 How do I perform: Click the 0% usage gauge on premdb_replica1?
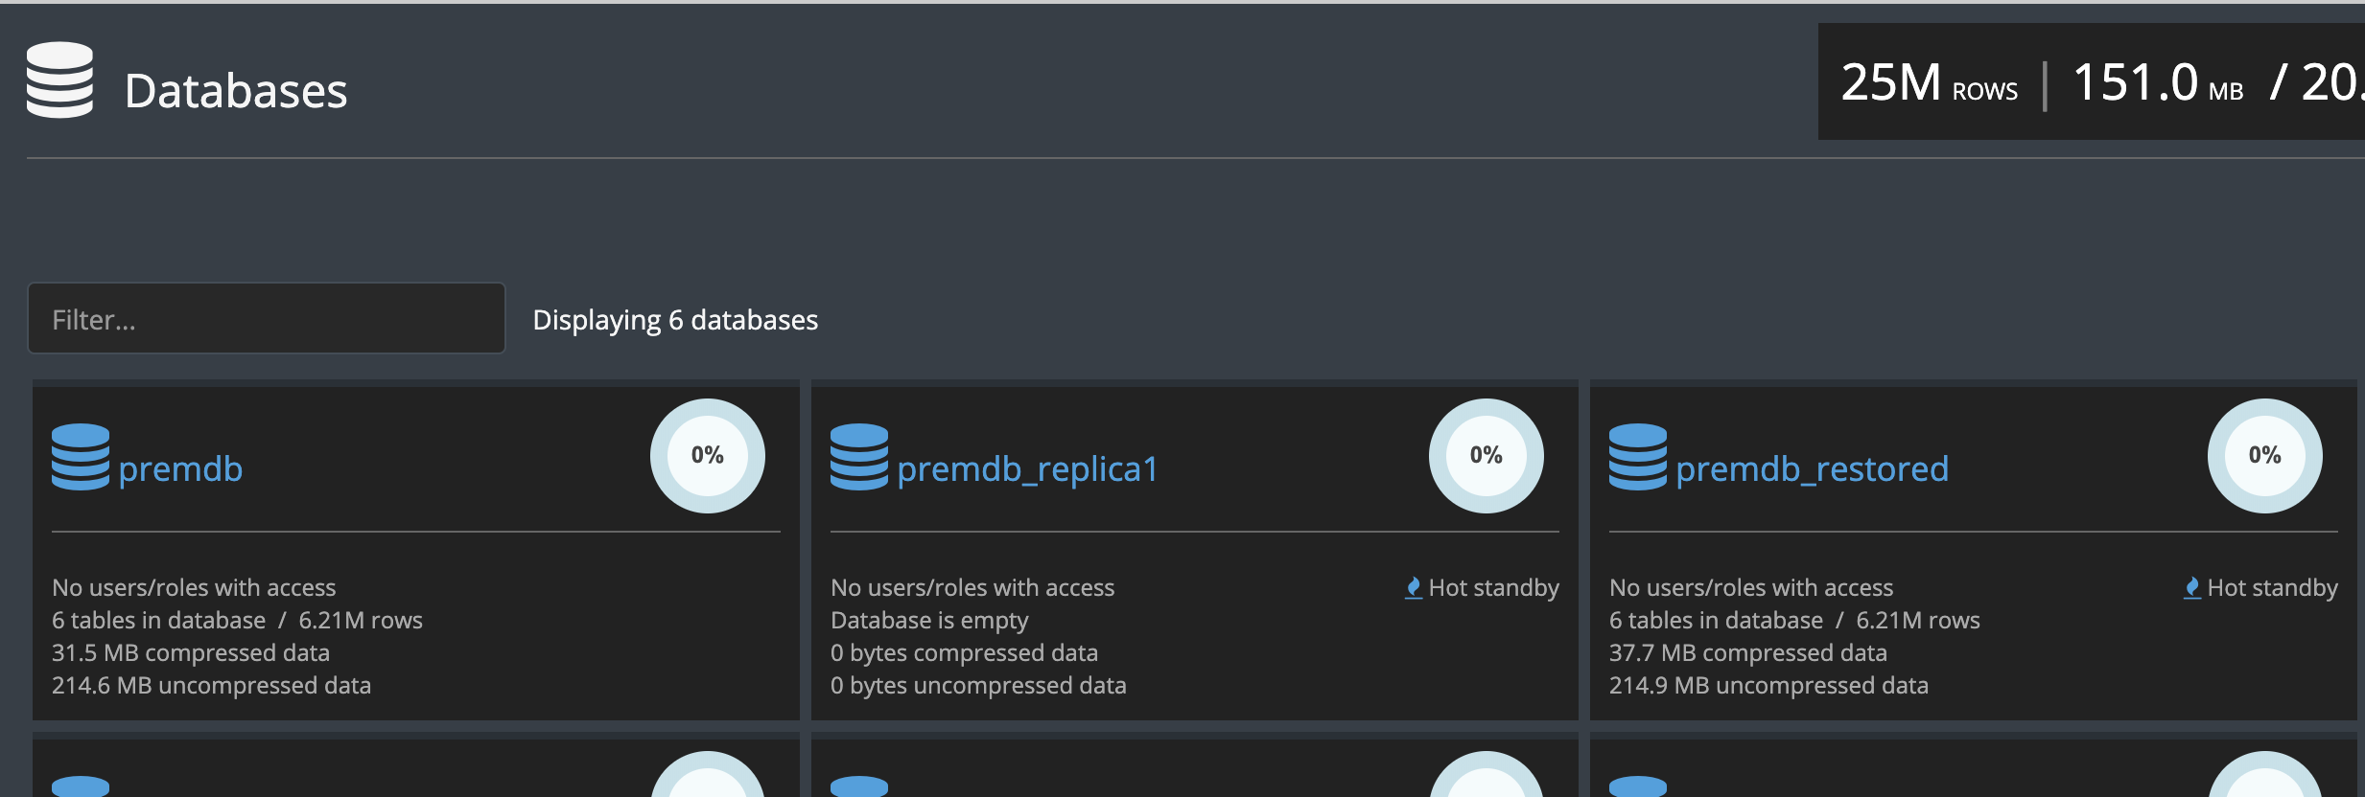tap(1487, 456)
